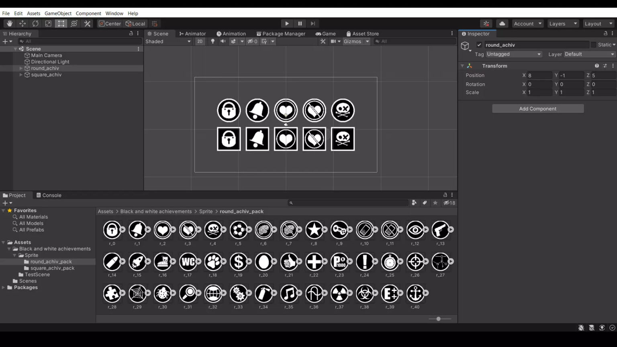Select the r_5 soccer ball sprite
This screenshot has width=617, height=347.
pos(239,229)
